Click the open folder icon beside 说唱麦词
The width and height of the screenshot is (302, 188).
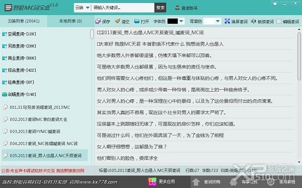[x=5, y=94]
